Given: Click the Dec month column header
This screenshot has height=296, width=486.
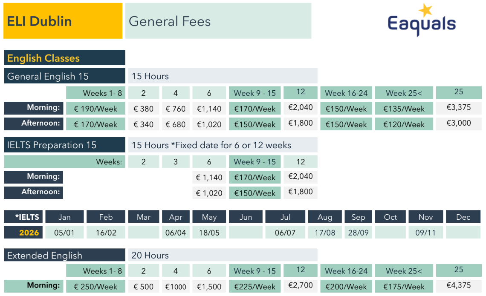Looking at the screenshot, I should click(x=463, y=217).
